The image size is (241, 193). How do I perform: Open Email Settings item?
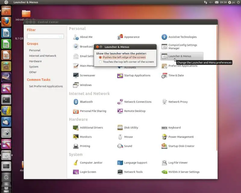pos(83,56)
